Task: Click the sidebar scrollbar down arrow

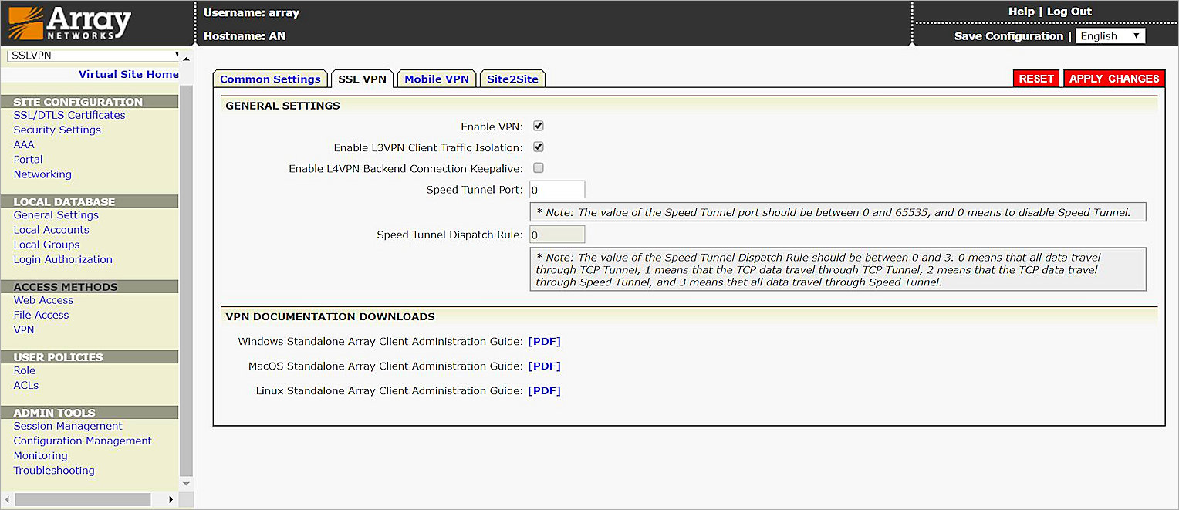Action: point(185,483)
